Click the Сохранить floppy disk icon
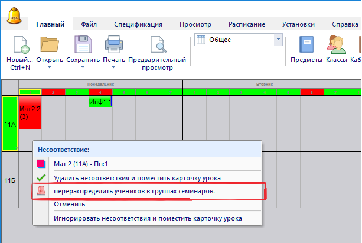362x243 pixels. [x=83, y=46]
